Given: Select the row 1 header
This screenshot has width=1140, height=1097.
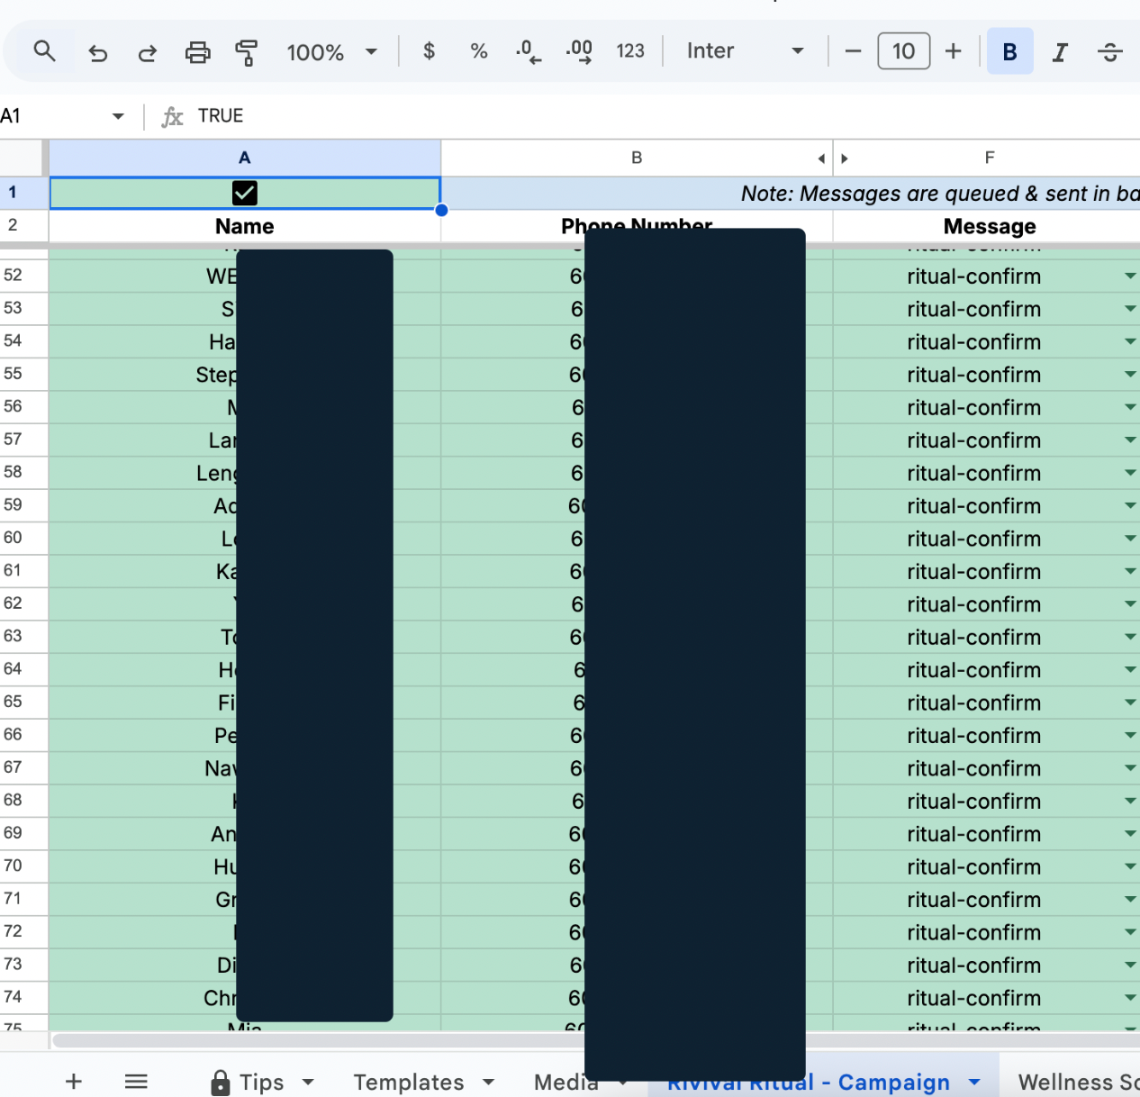Looking at the screenshot, I should click(22, 192).
